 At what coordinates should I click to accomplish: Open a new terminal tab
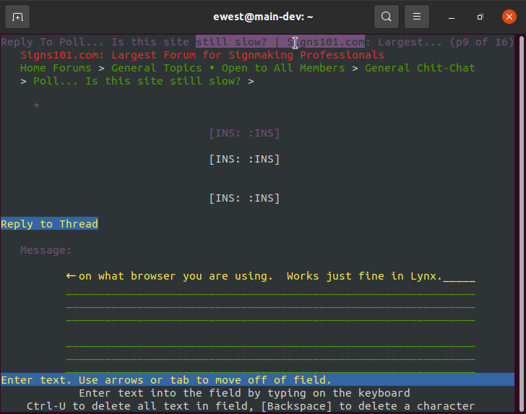tap(17, 17)
